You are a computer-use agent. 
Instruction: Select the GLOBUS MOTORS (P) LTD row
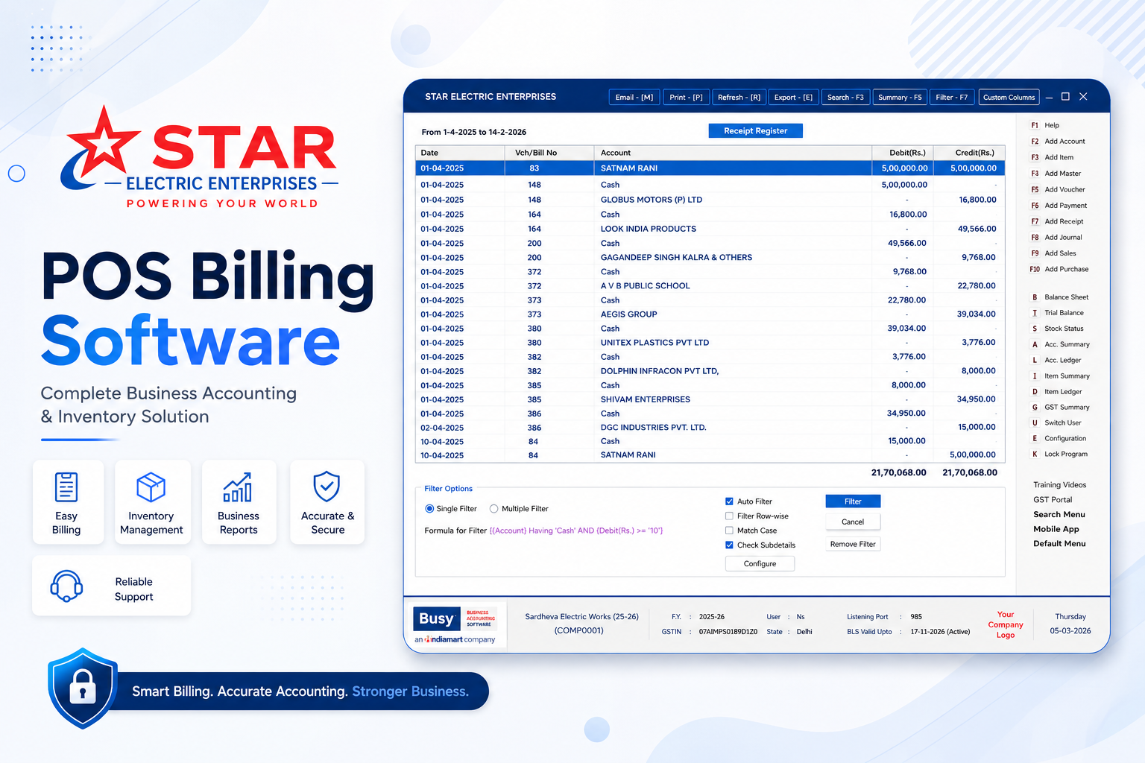(710, 200)
